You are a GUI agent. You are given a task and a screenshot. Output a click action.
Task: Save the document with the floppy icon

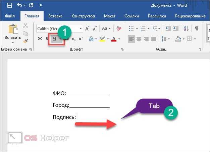click(x=10, y=5)
